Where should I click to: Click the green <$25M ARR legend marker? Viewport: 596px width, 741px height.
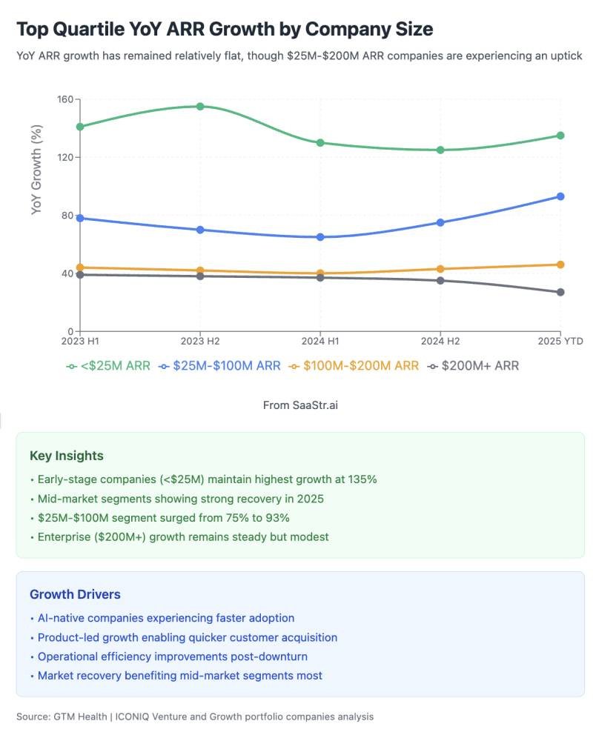coord(72,366)
